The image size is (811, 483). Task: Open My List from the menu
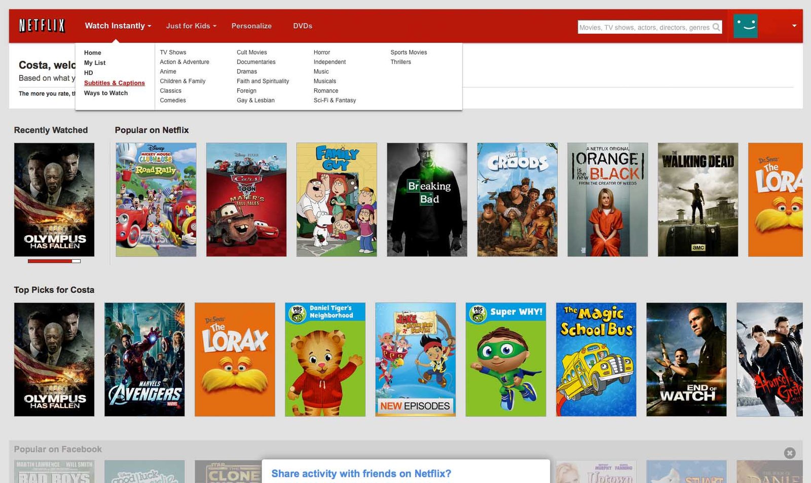[x=95, y=63]
